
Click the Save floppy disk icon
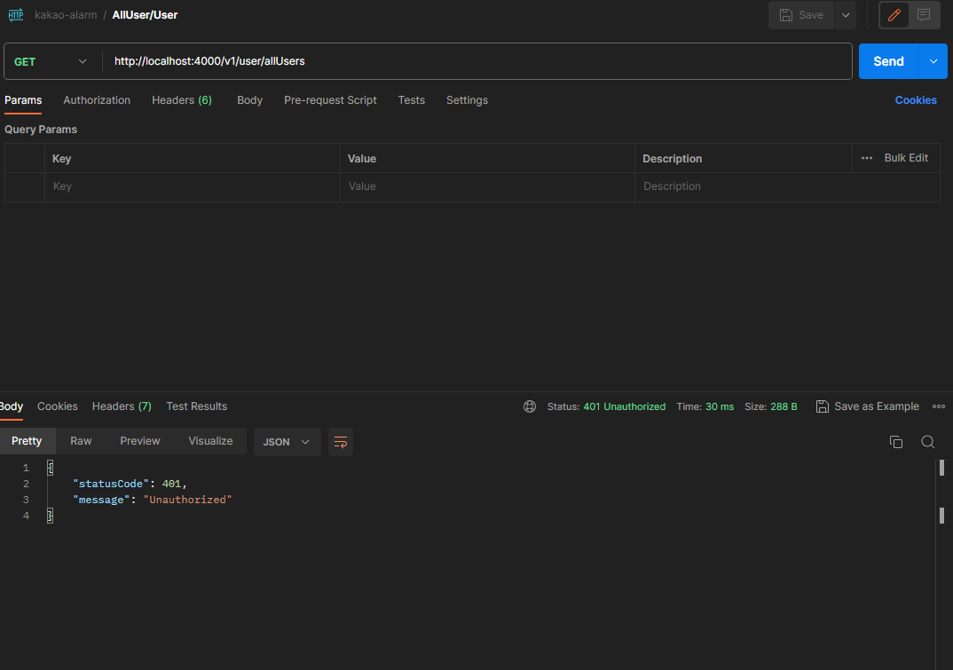(786, 15)
